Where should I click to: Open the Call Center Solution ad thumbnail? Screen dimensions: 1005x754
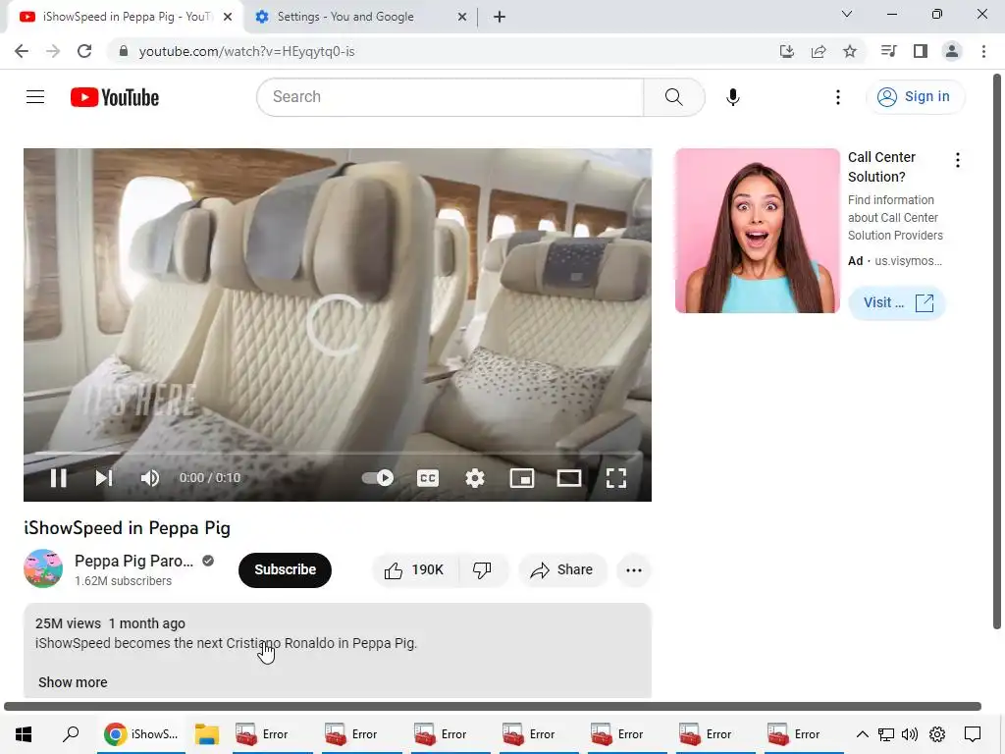coord(757,231)
